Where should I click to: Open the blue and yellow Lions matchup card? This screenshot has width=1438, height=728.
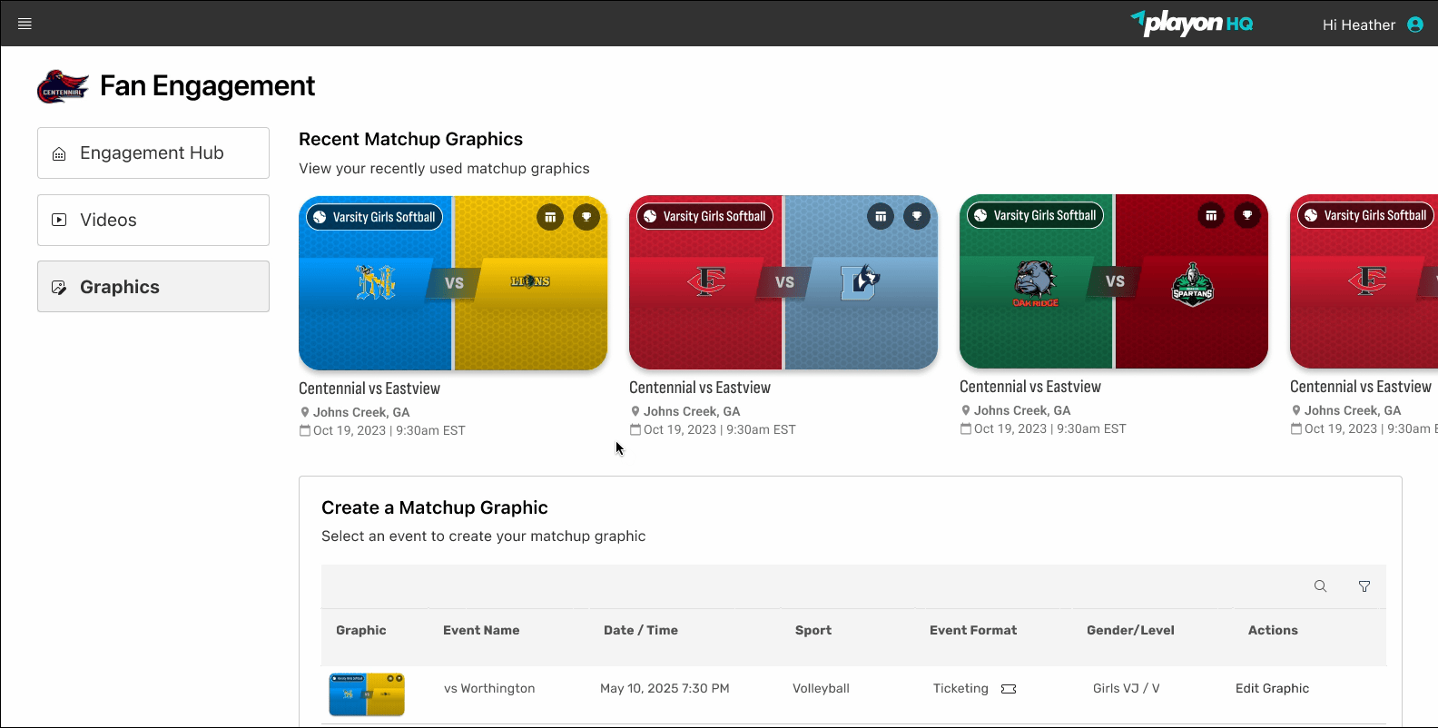[x=453, y=283]
